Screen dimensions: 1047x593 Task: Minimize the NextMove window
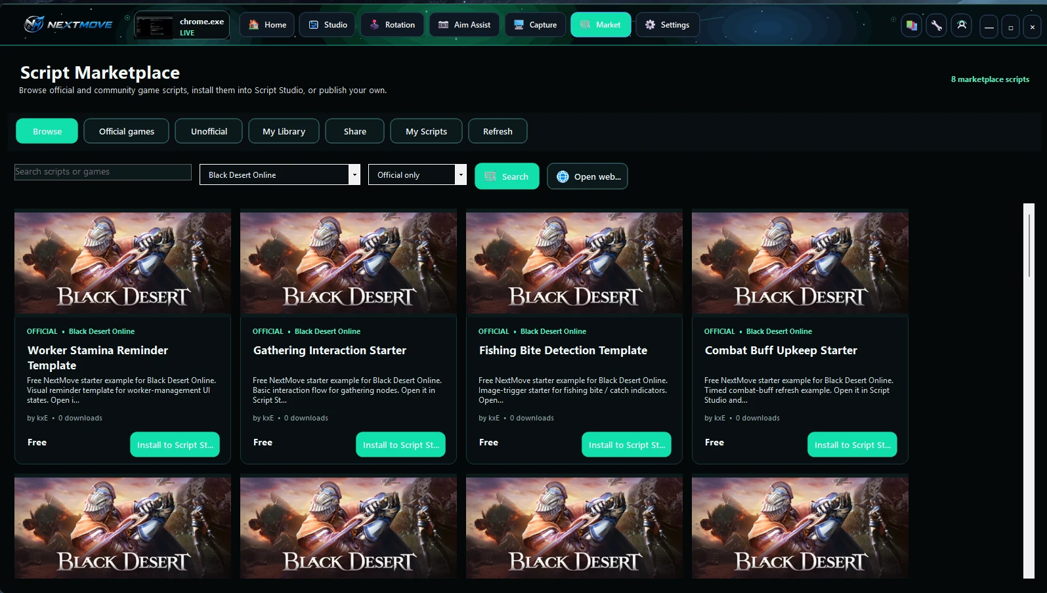(x=989, y=27)
